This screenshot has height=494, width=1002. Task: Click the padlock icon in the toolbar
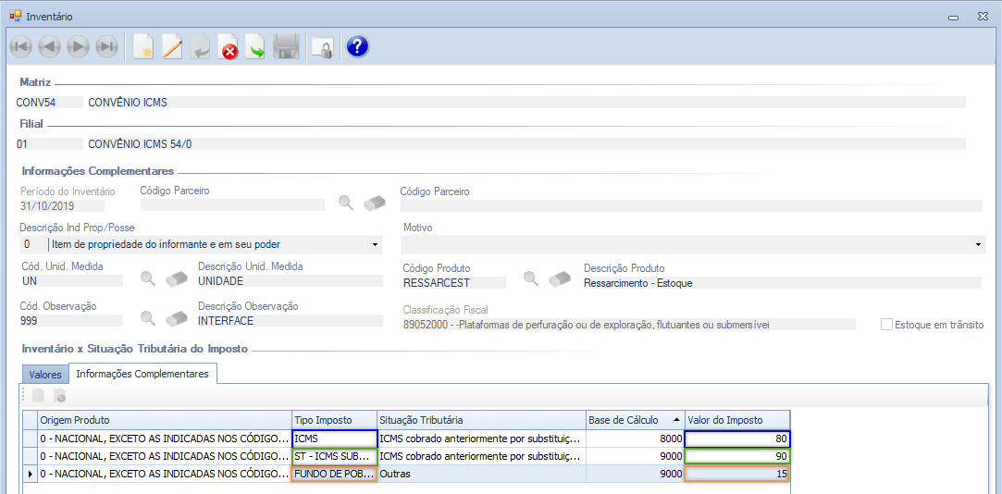click(321, 47)
